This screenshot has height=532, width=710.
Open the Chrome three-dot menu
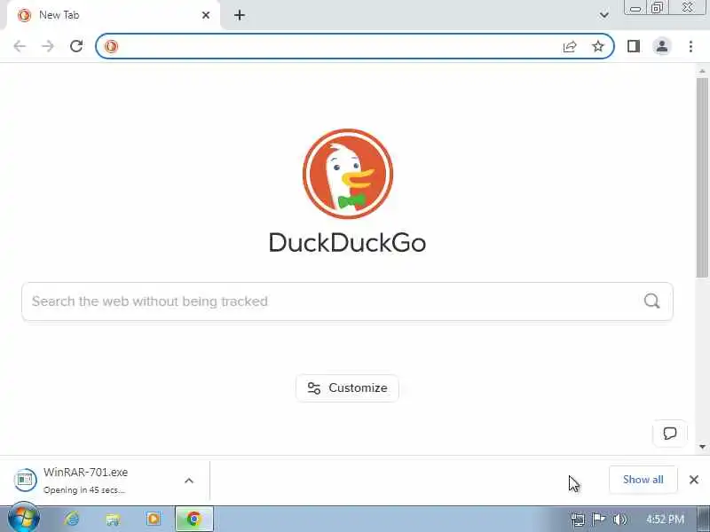pos(690,46)
